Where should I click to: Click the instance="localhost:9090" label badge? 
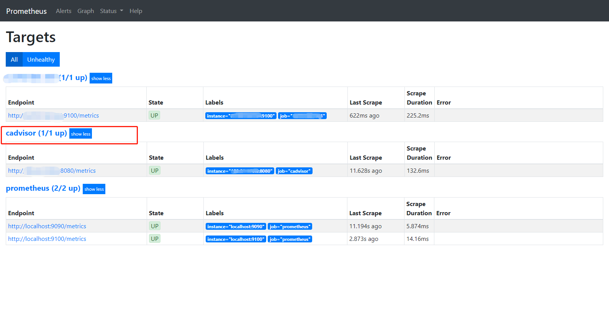point(236,226)
